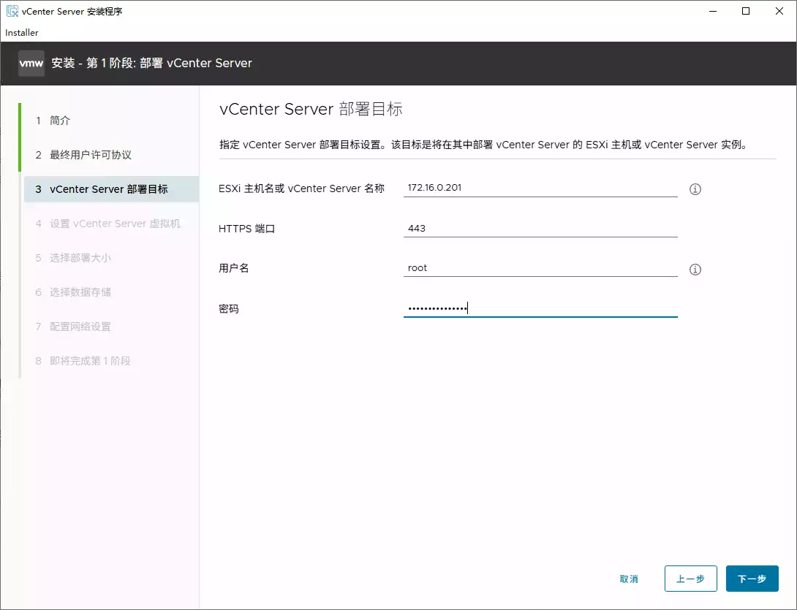Click the header title '安装 - 第 1 阶段: 部署 vCenter Server'
The image size is (797, 610).
pos(151,63)
